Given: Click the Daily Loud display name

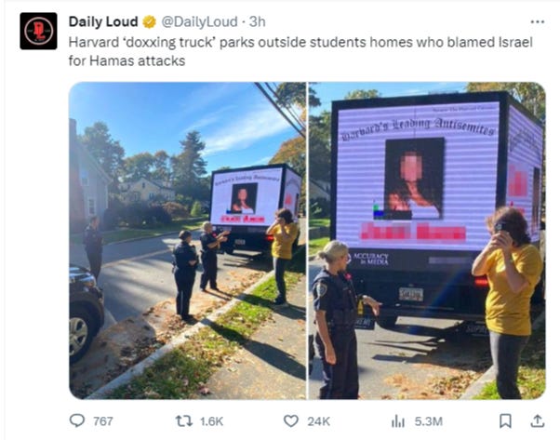Looking at the screenshot, I should (103, 21).
